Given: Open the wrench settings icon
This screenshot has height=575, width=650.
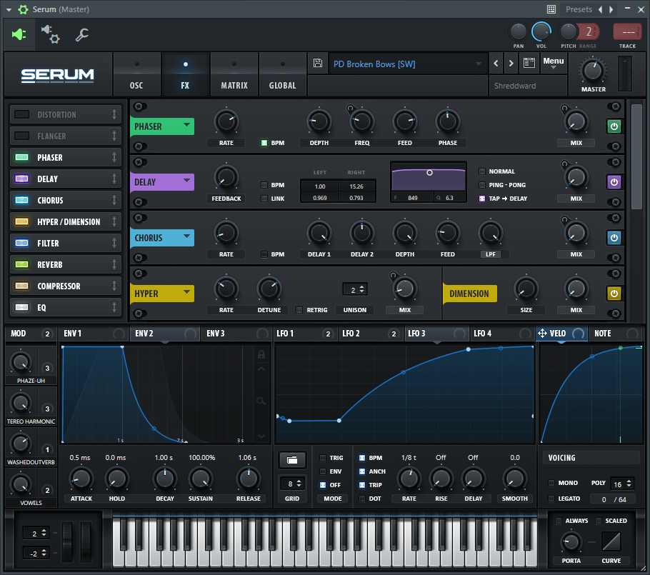Looking at the screenshot, I should tap(81, 35).
